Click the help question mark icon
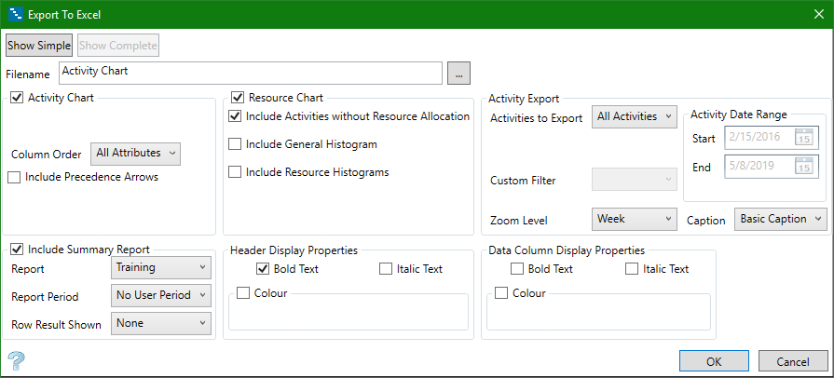The width and height of the screenshot is (834, 378). click(16, 360)
